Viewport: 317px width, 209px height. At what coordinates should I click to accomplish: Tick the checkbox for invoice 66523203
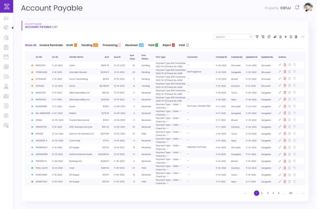click(28, 65)
